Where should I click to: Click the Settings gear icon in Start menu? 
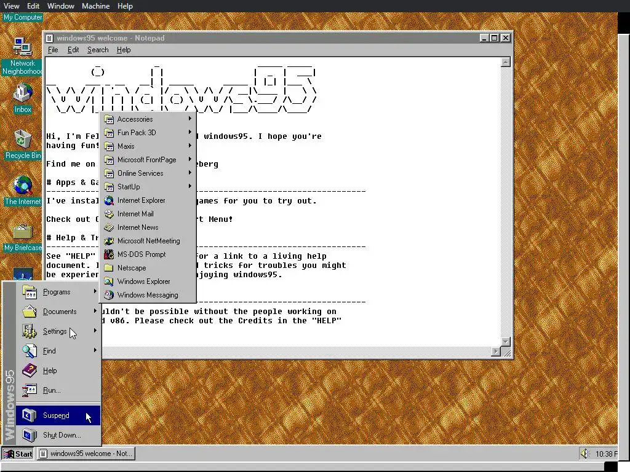point(30,331)
